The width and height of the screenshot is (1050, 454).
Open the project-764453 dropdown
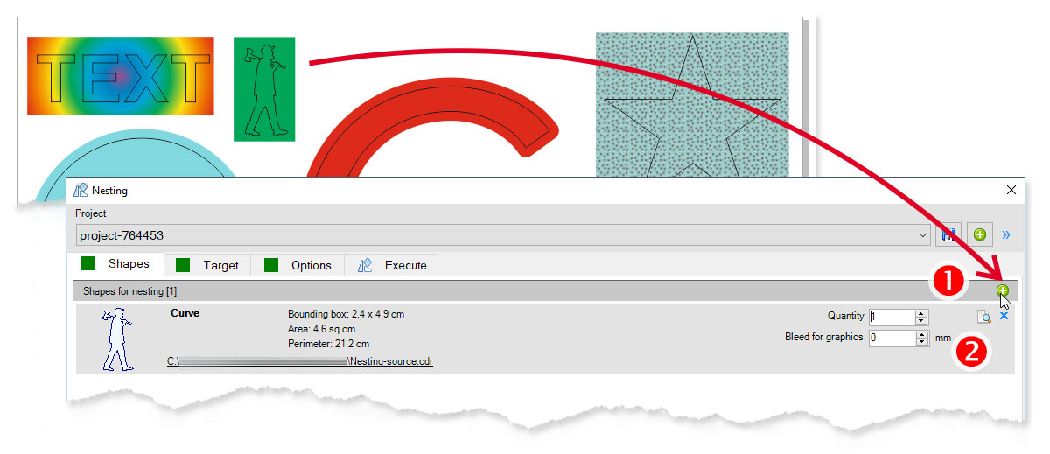click(x=504, y=235)
